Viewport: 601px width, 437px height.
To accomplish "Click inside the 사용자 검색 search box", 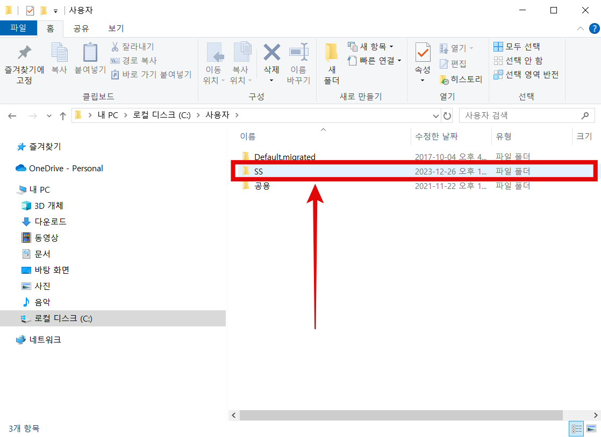I will click(516, 115).
